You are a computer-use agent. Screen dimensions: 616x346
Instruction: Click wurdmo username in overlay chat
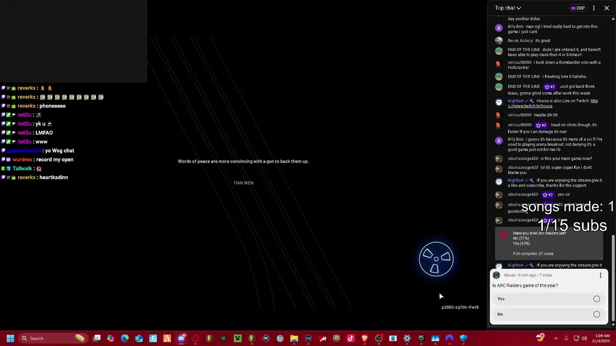(x=22, y=160)
